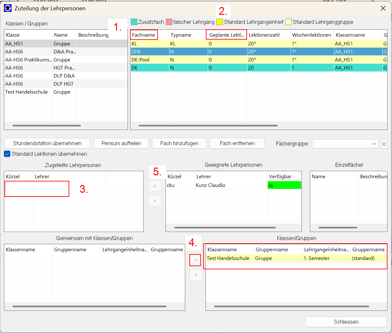Click Fach hinzufügen button
Viewport: 392px width, 333px height.
[179, 143]
